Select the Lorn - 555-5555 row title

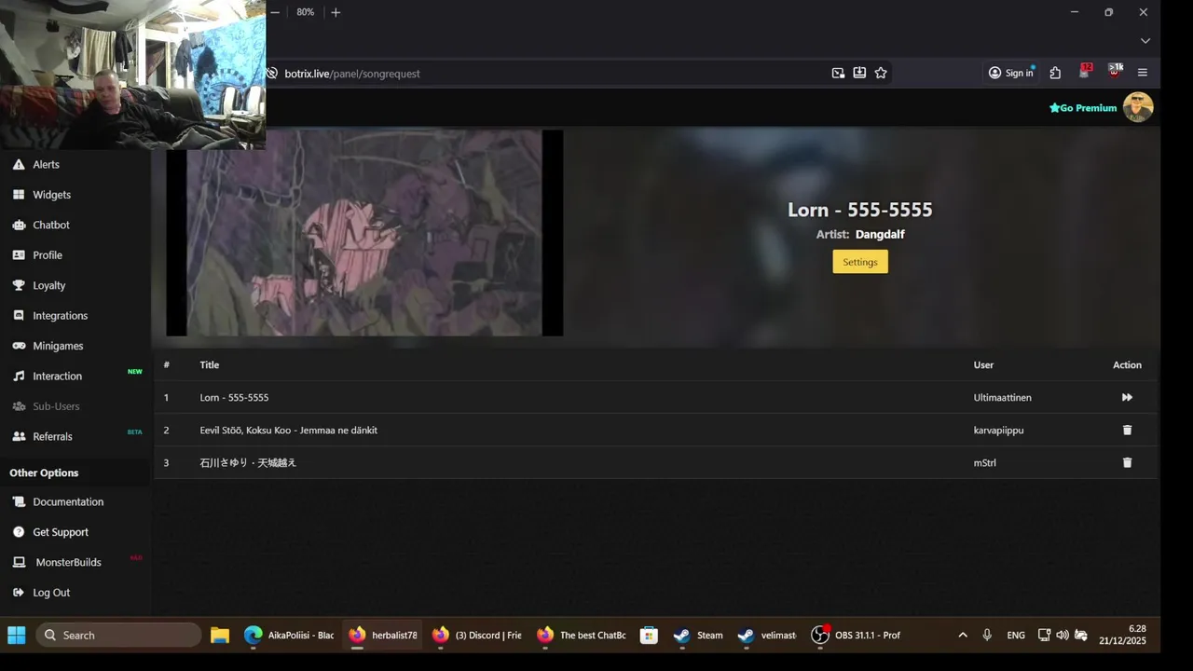(234, 398)
